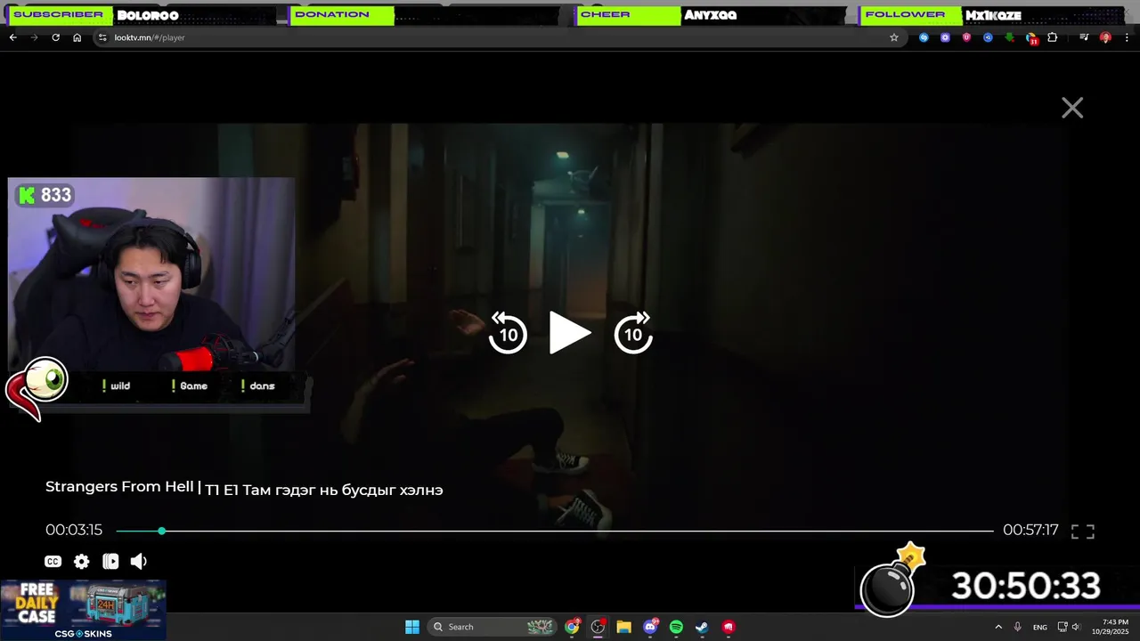This screenshot has width=1140, height=641.
Task: Open the media control playlist icon
Action: (1084, 37)
